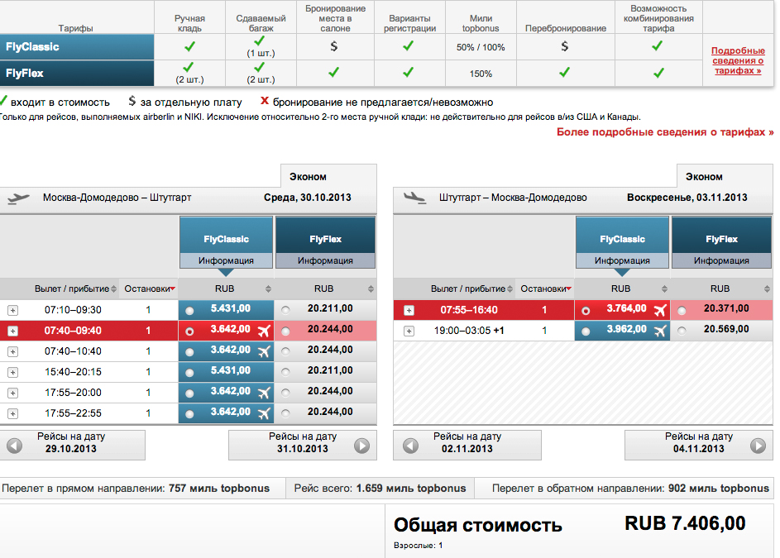Expand the 17:55–22:55 flight row
Image resolution: width=780 pixels, height=558 pixels.
(x=12, y=413)
